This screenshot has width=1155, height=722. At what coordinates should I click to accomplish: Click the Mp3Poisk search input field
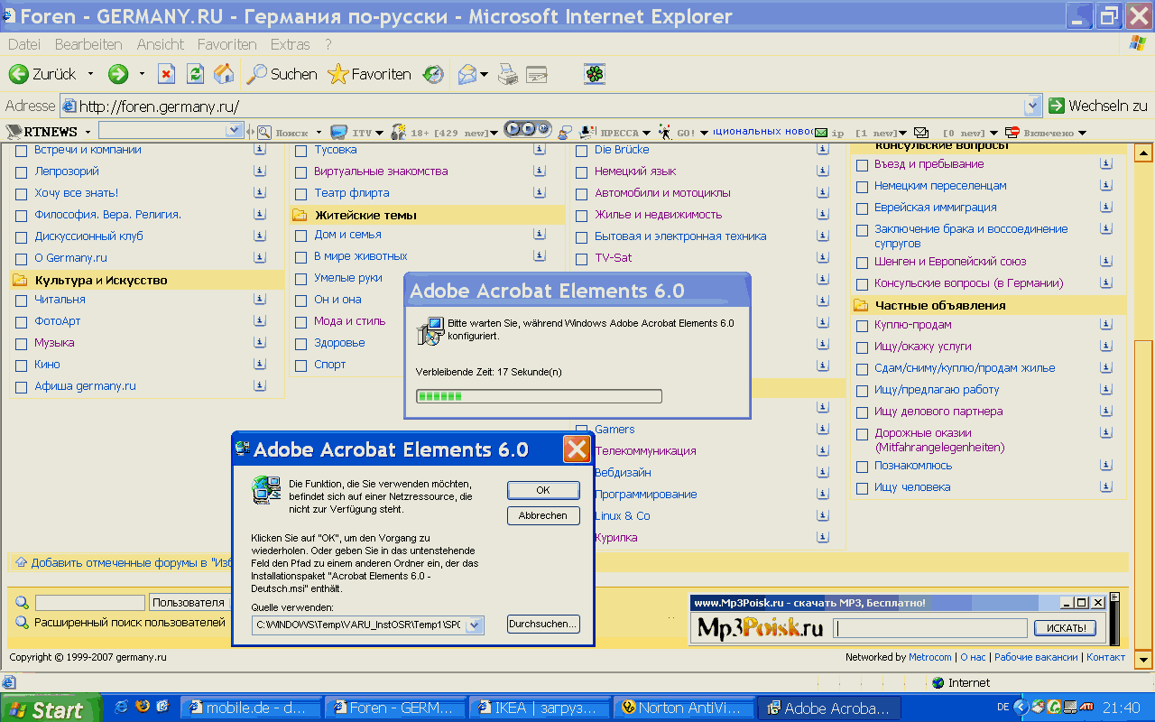(930, 628)
